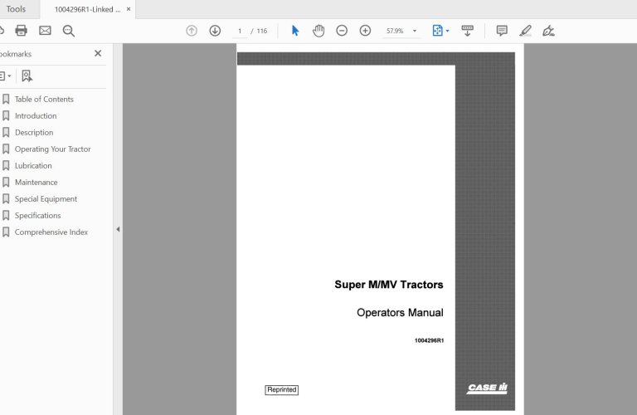Go to previous page arrow

pos(192,31)
